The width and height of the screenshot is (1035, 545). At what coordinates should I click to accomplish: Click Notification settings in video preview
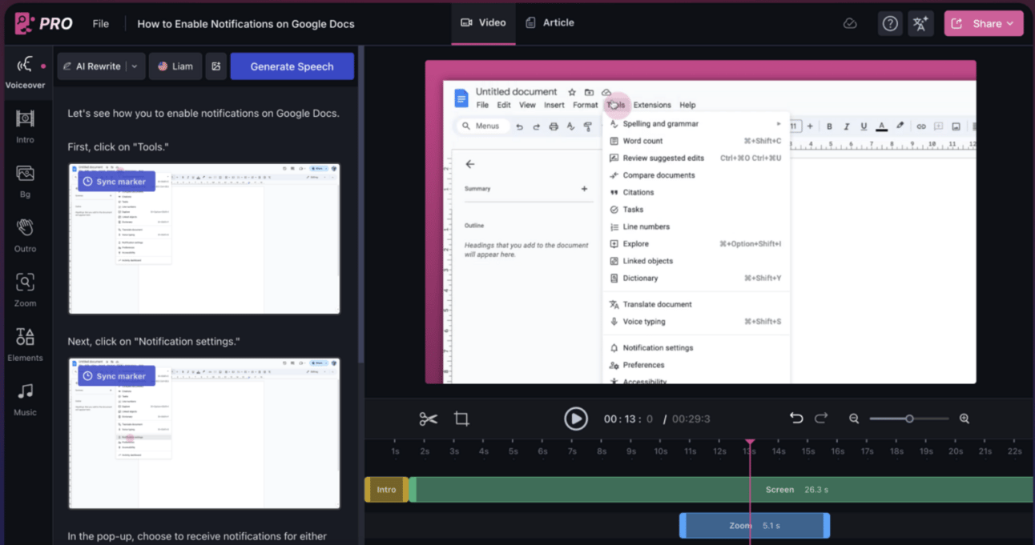pyautogui.click(x=658, y=348)
